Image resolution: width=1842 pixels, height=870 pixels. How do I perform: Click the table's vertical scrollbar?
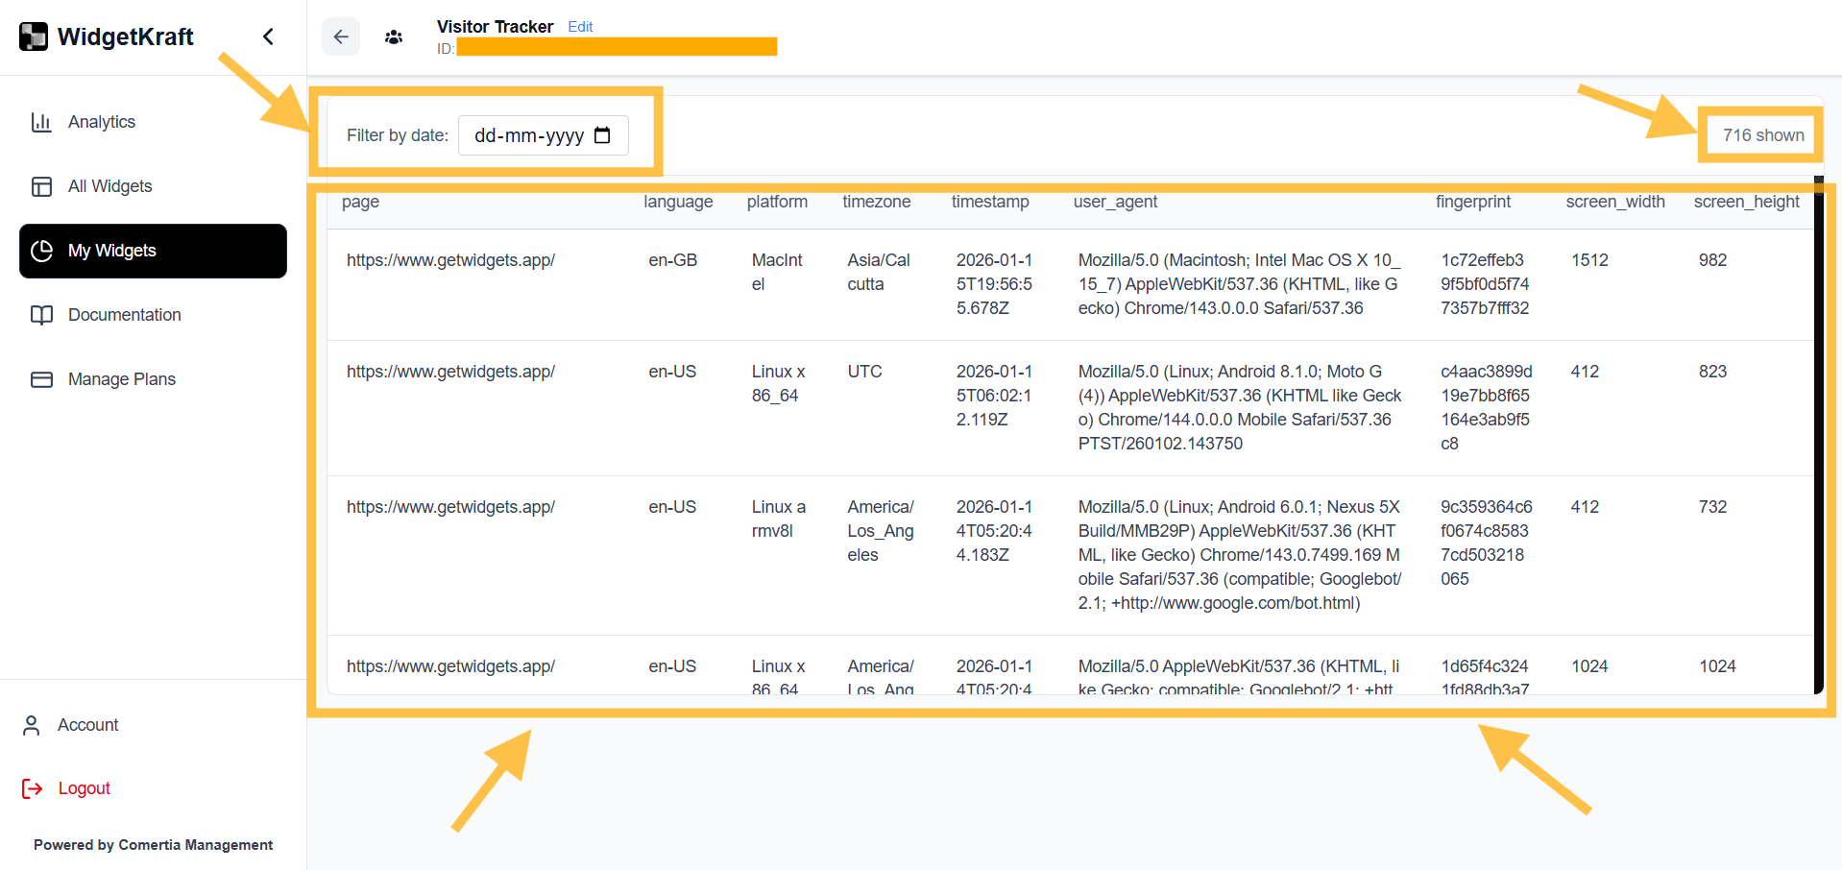pos(1818,432)
